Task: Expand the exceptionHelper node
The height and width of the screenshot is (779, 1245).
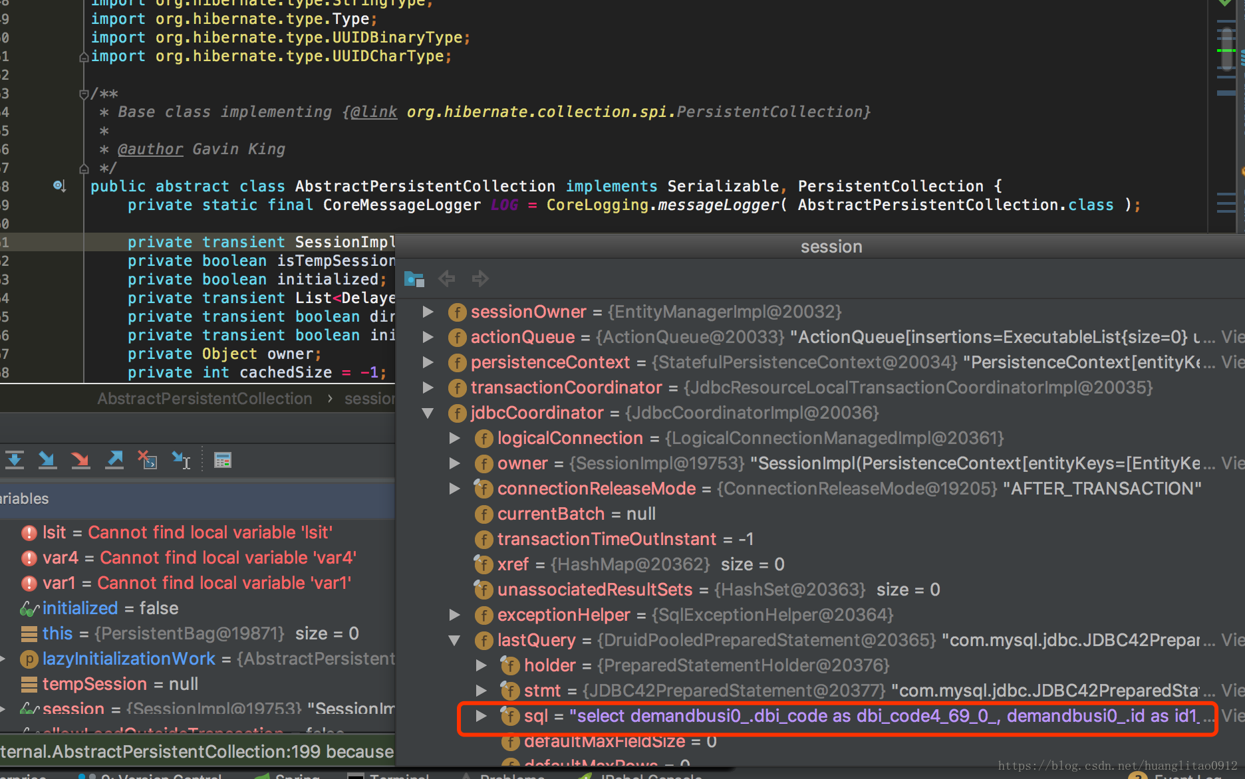Action: [455, 615]
